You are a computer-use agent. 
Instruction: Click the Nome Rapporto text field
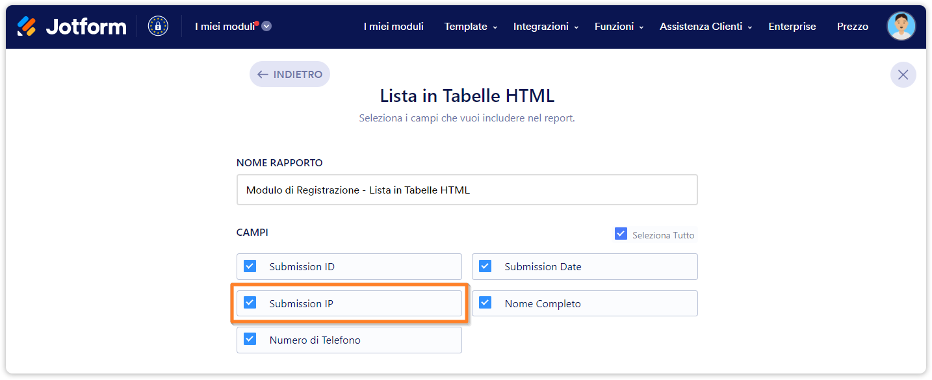click(x=467, y=190)
